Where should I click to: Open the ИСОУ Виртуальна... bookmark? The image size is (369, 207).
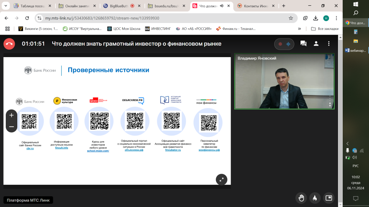[82, 29]
